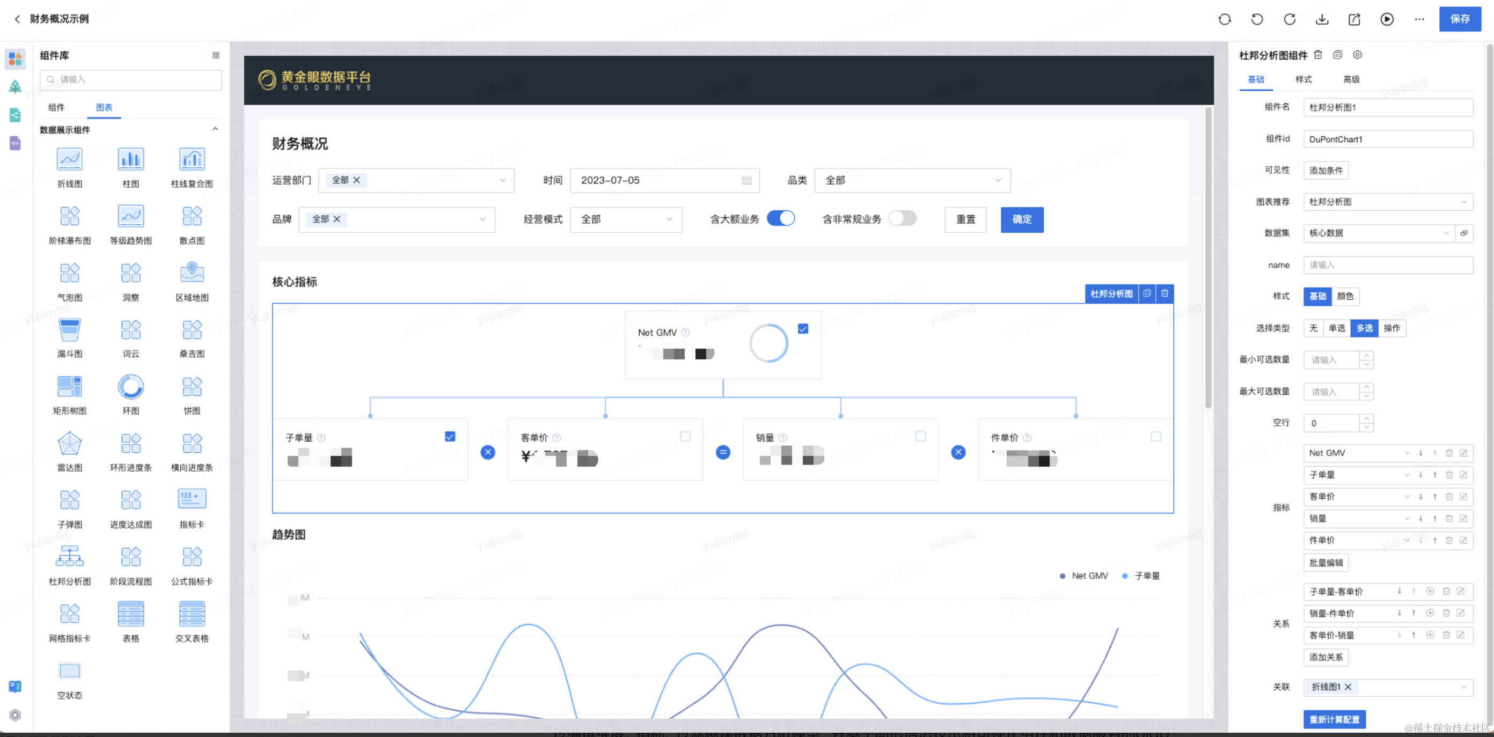Choose the 环图 ring chart icon
The width and height of the screenshot is (1494, 737).
coord(130,387)
